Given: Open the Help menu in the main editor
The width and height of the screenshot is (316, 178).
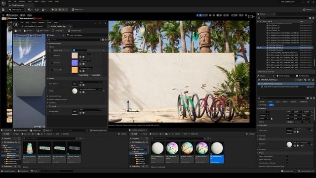Looking at the screenshot, I should (57, 1).
